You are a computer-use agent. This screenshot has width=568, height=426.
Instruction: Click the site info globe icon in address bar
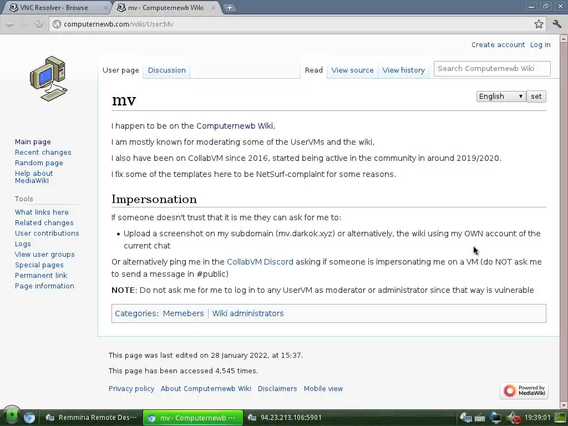coord(57,24)
